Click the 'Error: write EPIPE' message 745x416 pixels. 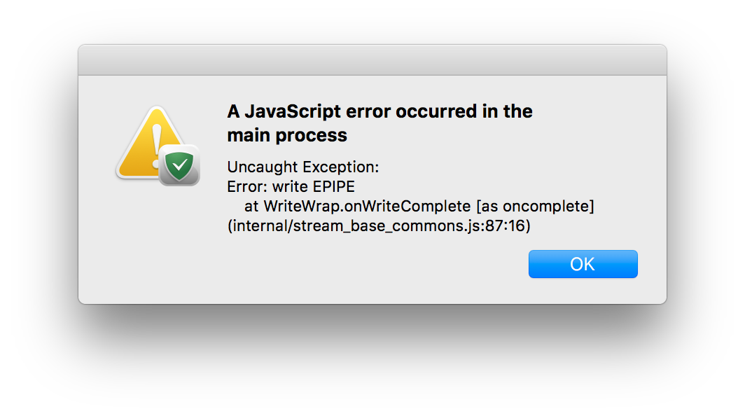(x=290, y=186)
